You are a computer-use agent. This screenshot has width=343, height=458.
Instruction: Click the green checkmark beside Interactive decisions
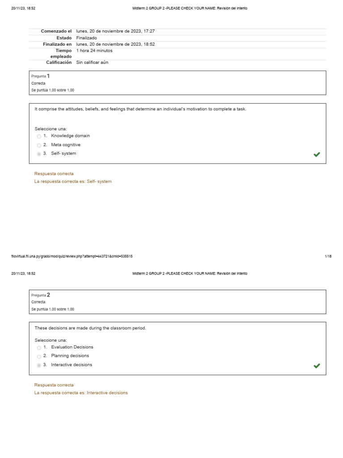317,365
